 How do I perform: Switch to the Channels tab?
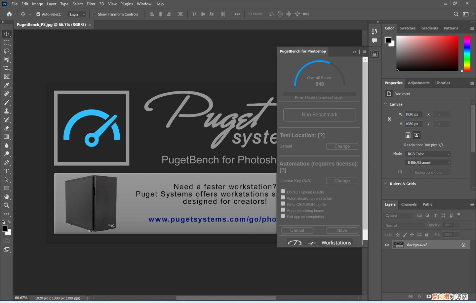[409, 204]
